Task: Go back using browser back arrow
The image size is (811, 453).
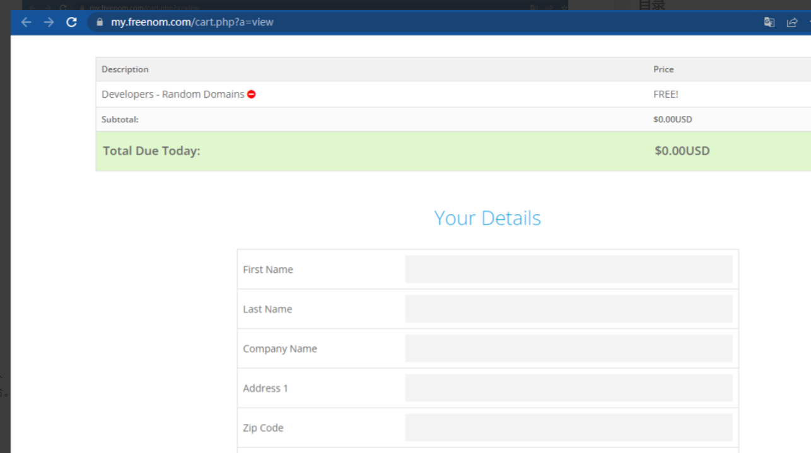Action: tap(26, 22)
